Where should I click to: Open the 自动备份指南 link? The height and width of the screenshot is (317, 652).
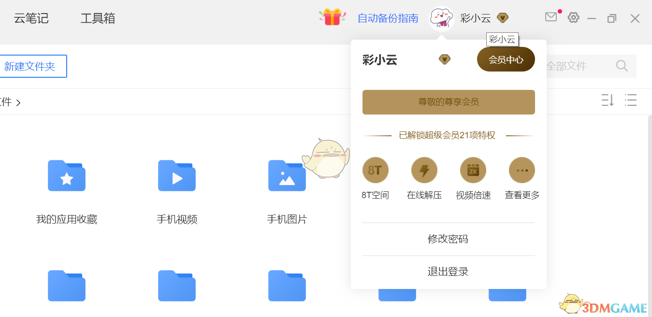[x=388, y=18]
